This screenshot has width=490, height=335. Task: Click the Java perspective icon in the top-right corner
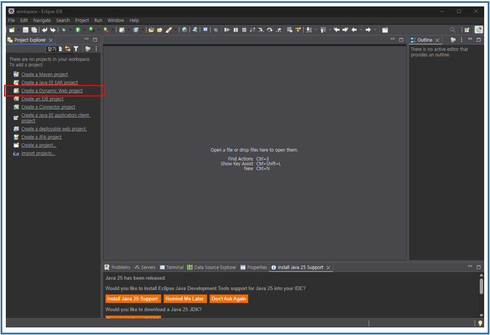pos(478,29)
